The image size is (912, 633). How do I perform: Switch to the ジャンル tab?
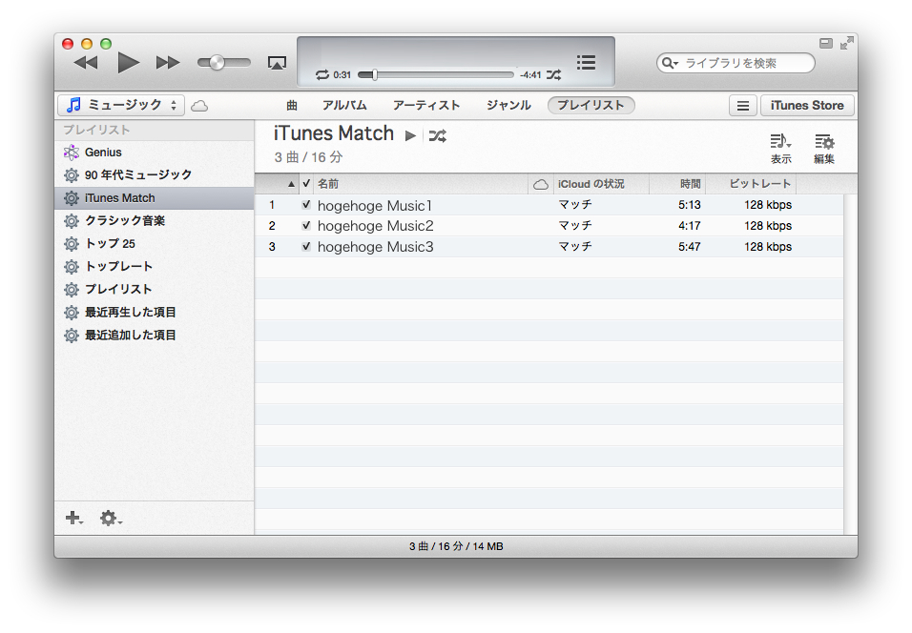coord(508,105)
